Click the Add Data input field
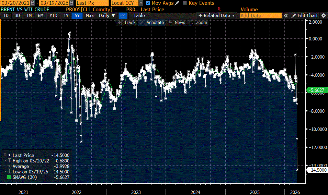 (x=260, y=15)
